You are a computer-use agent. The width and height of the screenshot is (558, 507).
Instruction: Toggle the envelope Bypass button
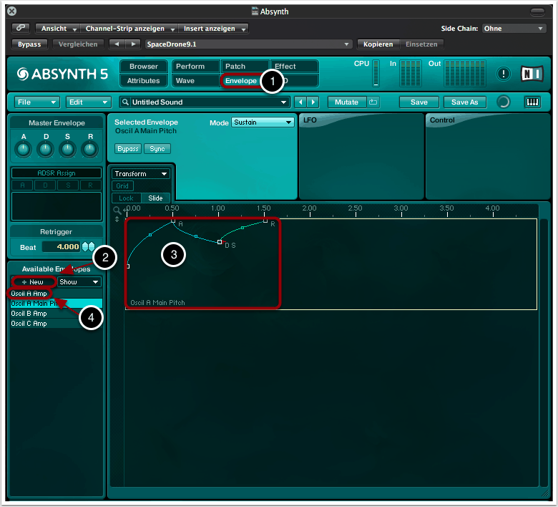127,149
